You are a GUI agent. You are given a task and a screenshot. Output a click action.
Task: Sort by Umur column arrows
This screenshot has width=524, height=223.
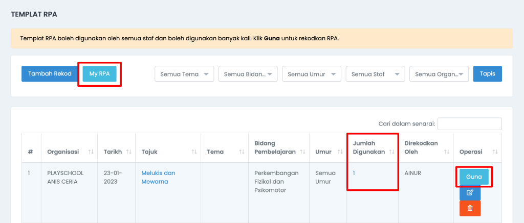(340, 152)
